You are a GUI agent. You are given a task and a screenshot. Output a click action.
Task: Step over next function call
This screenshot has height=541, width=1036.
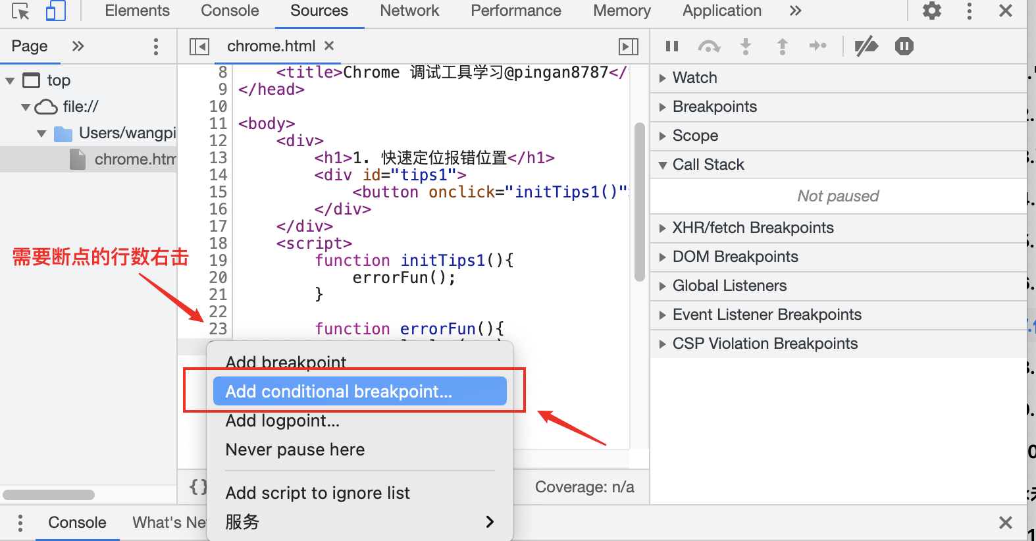[709, 46]
